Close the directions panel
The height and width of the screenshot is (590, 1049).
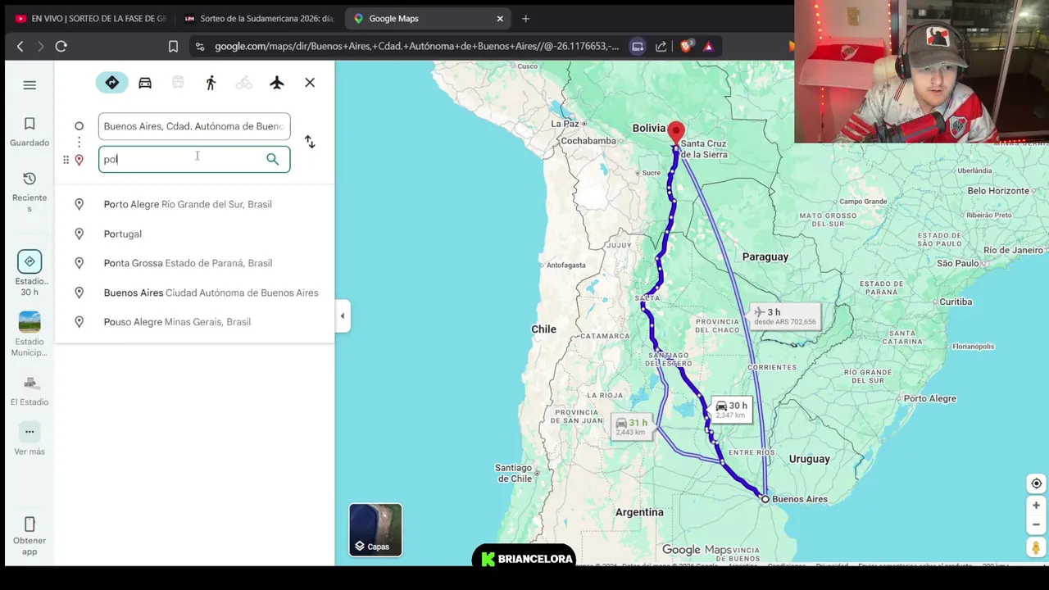(x=310, y=83)
